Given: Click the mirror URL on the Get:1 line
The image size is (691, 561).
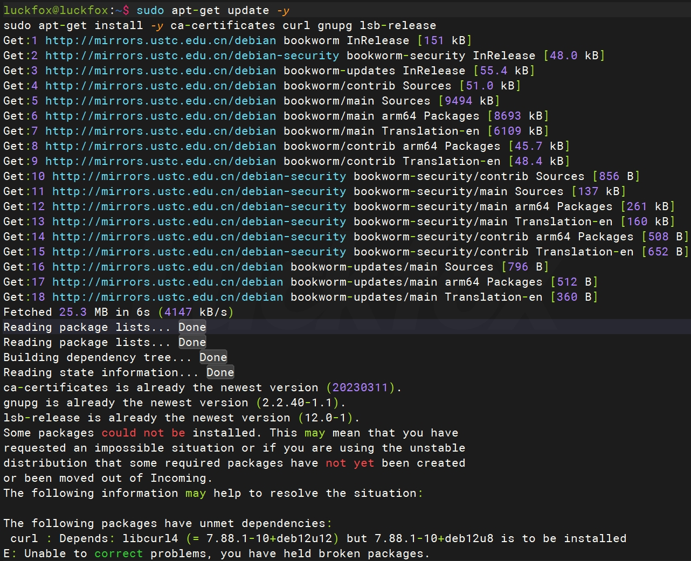Looking at the screenshot, I should coord(160,40).
